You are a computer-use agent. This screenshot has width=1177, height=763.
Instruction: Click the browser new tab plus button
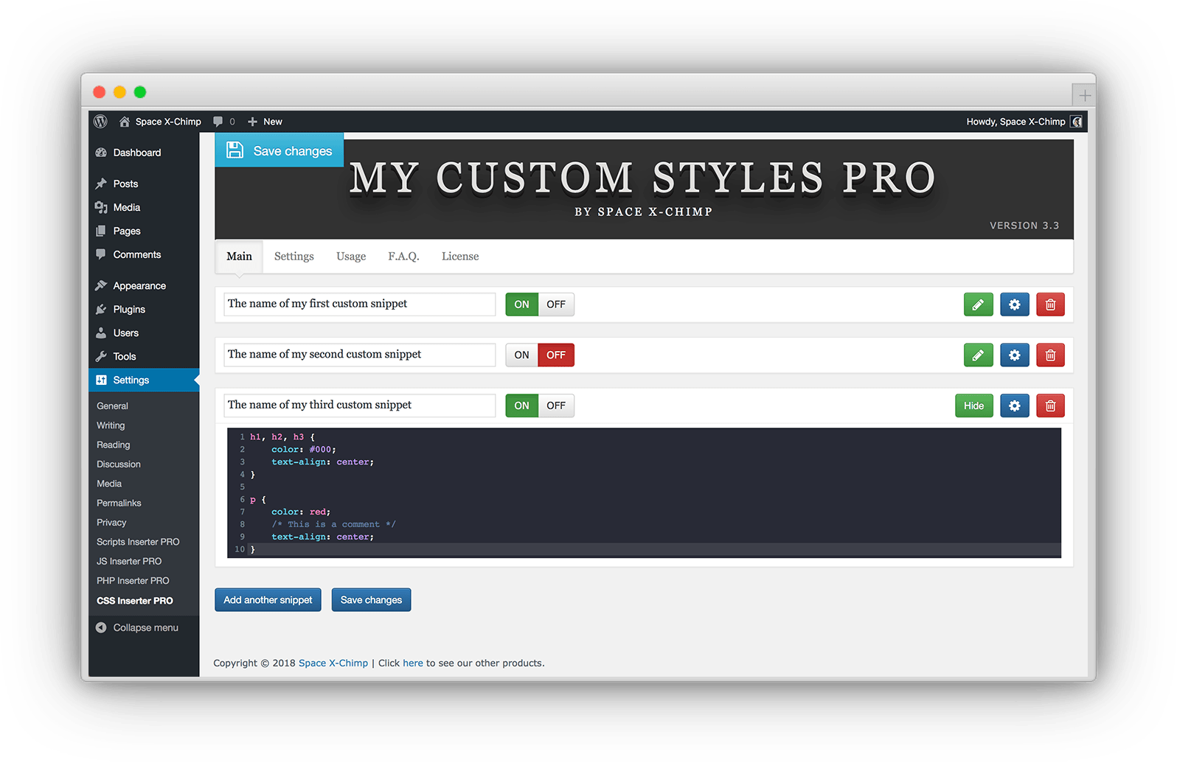tap(1084, 95)
